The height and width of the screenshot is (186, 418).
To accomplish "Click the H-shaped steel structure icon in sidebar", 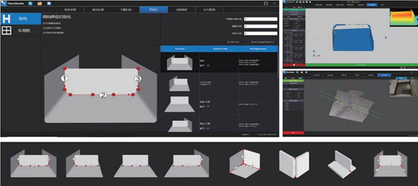I will [7, 19].
